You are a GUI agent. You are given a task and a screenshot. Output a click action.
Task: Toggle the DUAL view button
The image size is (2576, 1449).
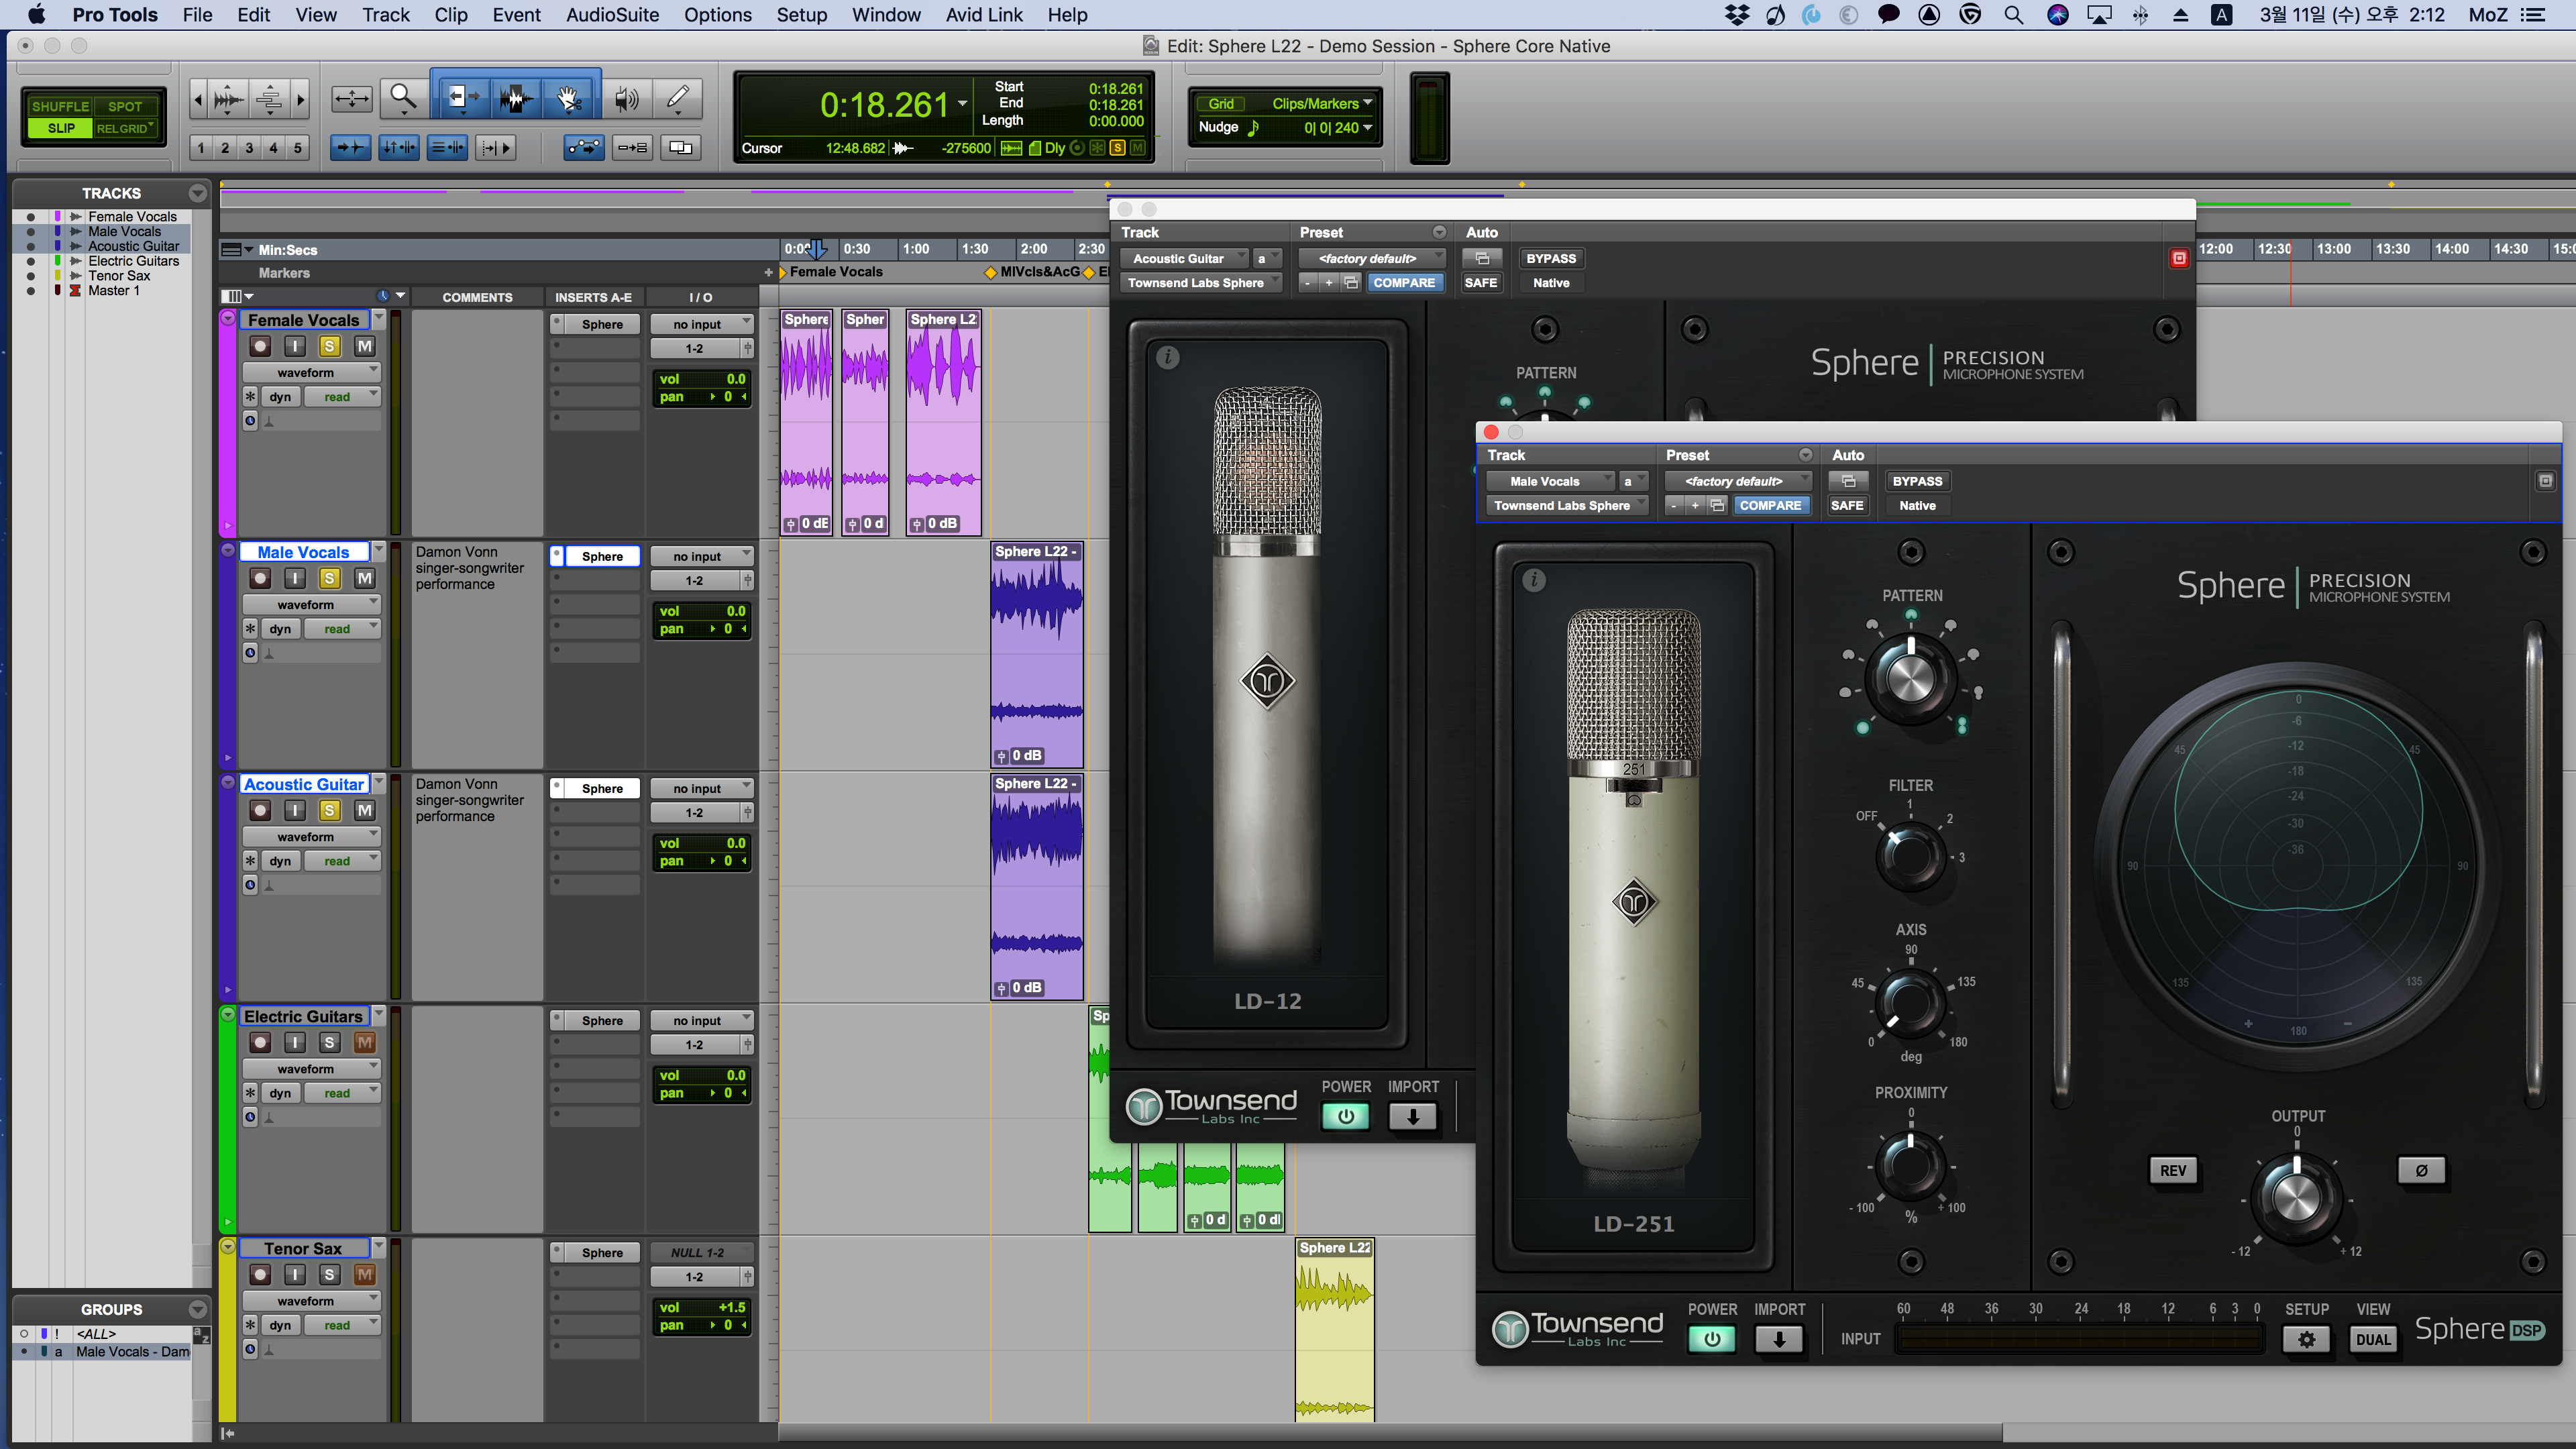click(x=2372, y=1340)
